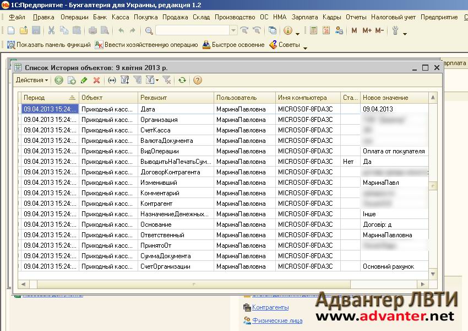This screenshot has height=331, width=468.
Task: Open the Банк menu
Action: point(100,17)
